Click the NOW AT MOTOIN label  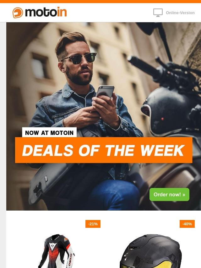pyautogui.click(x=49, y=133)
